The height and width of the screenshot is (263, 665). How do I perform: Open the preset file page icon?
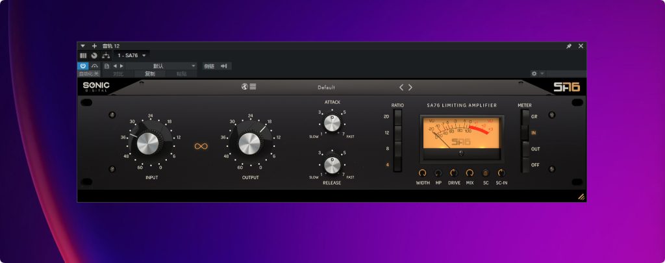pyautogui.click(x=107, y=66)
